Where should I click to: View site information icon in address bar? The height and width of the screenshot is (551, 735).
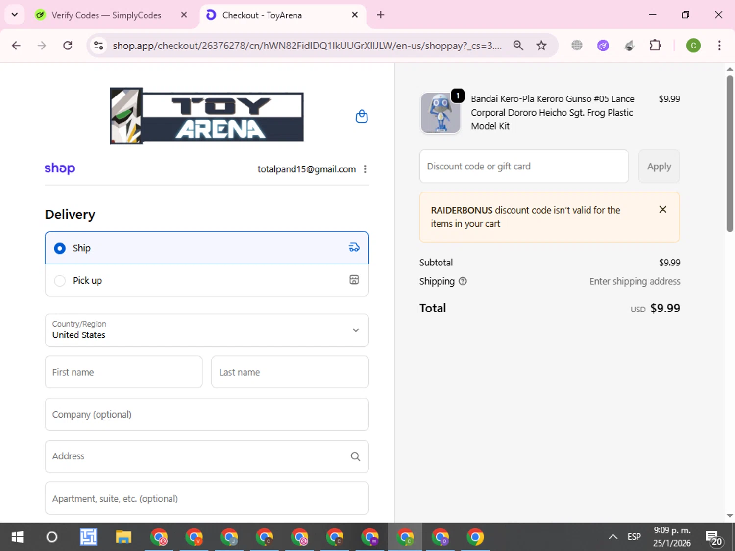click(98, 46)
